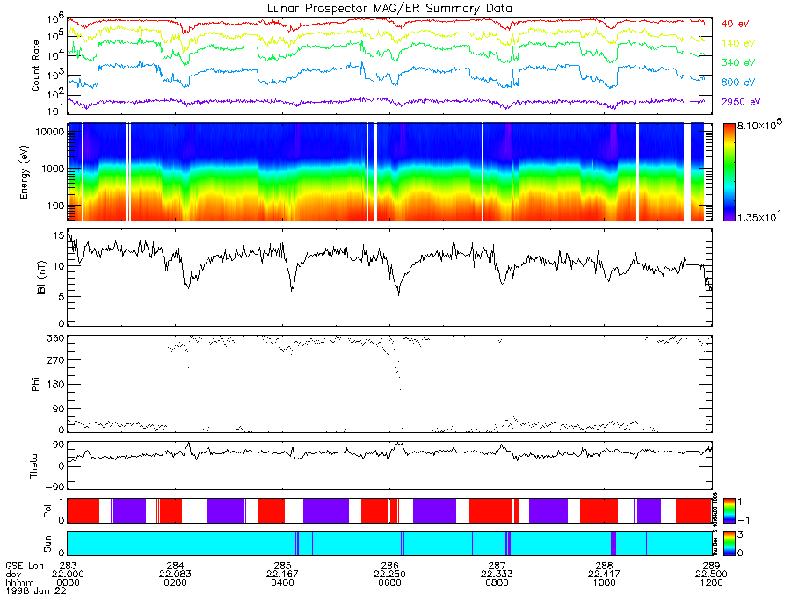Select the blue '800 eV' legend label
This screenshot has width=791, height=615.
738,83
